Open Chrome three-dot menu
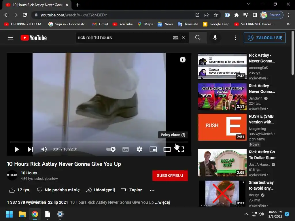Viewport: 295px width, 221px height. (x=289, y=15)
